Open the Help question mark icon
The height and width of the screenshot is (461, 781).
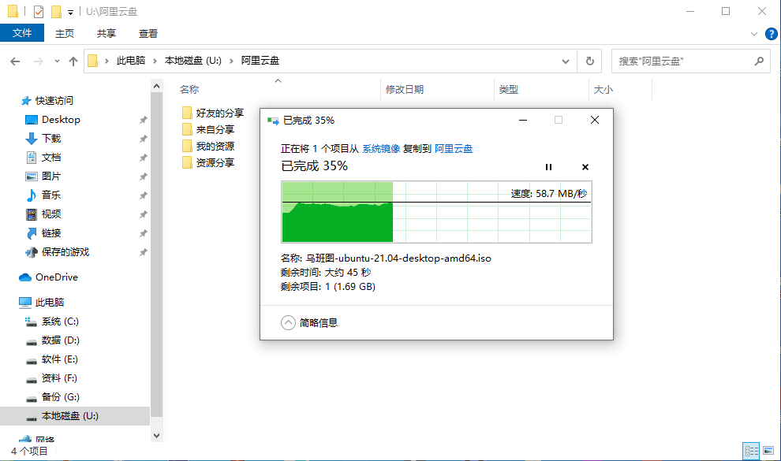[771, 33]
